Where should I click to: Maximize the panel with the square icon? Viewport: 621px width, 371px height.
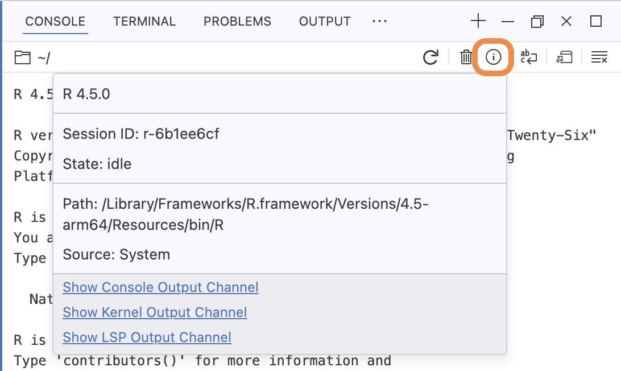click(x=596, y=21)
